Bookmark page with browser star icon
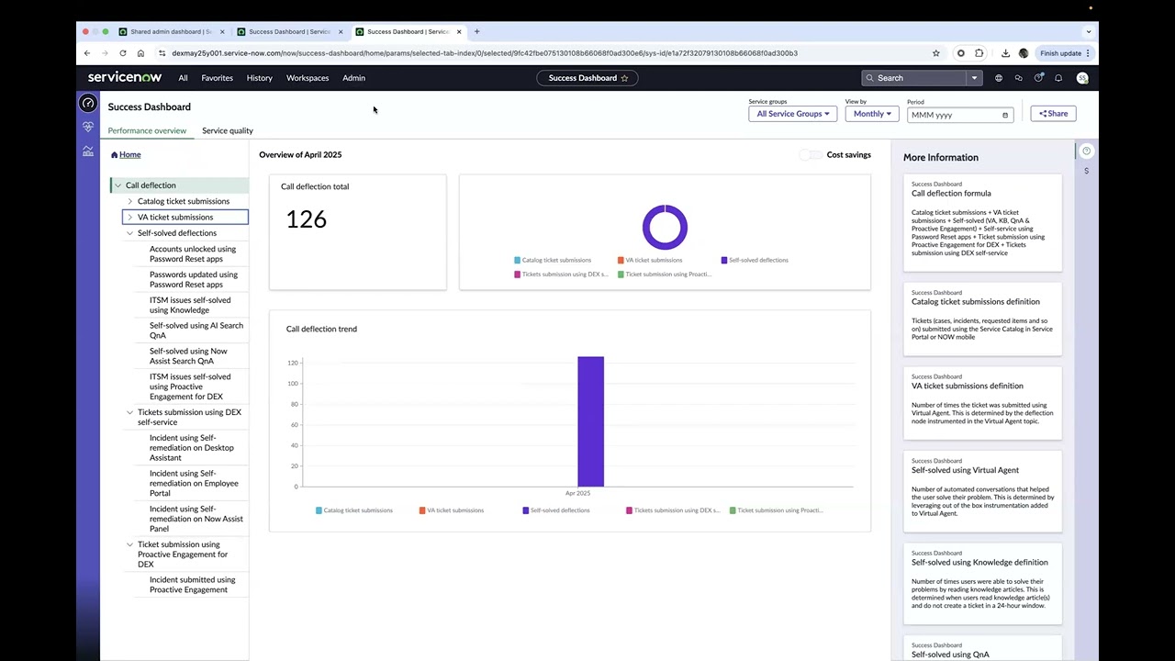The image size is (1175, 661). click(x=936, y=53)
